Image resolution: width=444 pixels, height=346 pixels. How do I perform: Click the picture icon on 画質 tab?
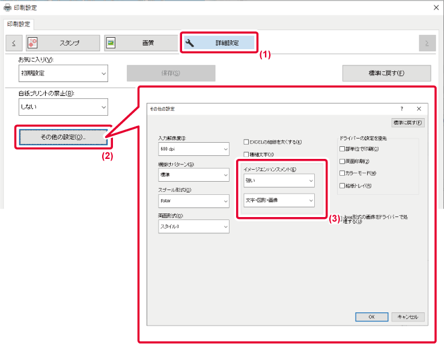tap(111, 43)
